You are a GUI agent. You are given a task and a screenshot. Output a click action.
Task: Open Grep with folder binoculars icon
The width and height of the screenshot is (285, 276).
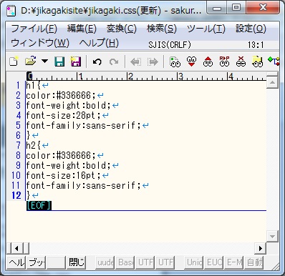pyautogui.click(x=257, y=61)
